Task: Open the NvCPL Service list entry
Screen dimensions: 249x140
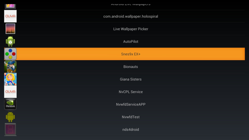Action: [x=131, y=92]
